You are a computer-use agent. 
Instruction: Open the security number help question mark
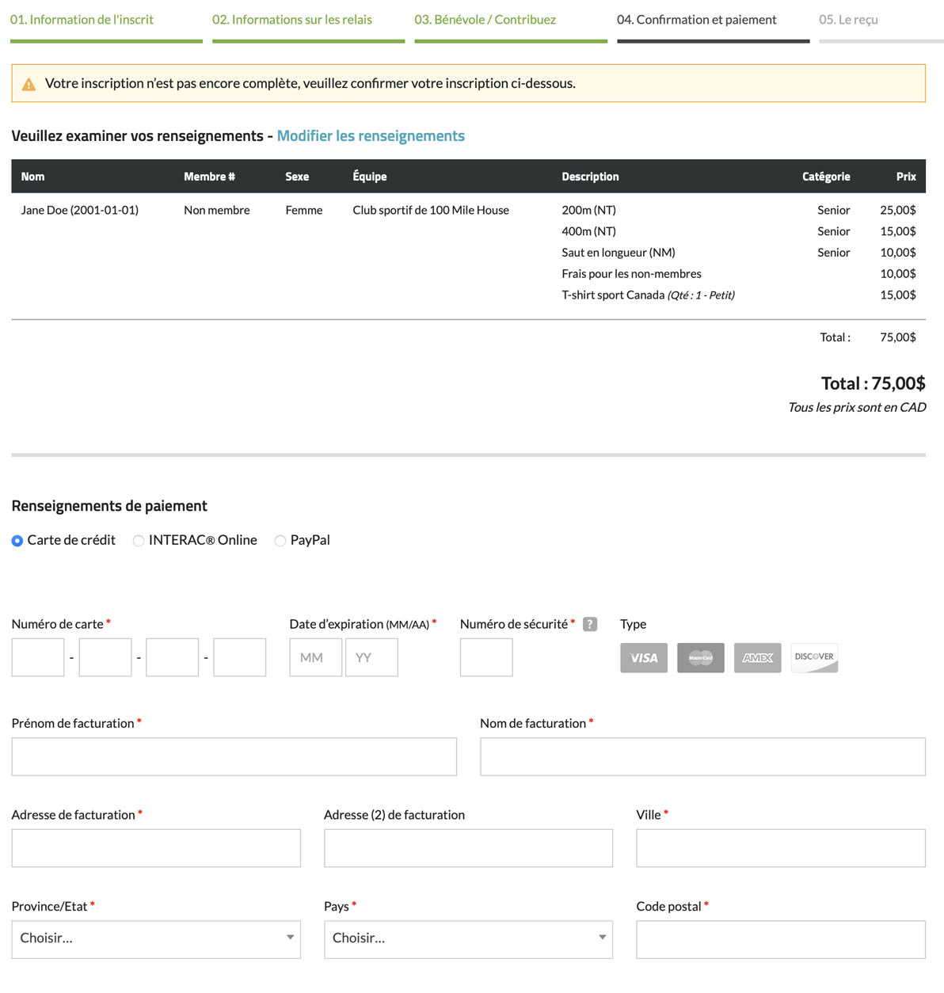589,624
